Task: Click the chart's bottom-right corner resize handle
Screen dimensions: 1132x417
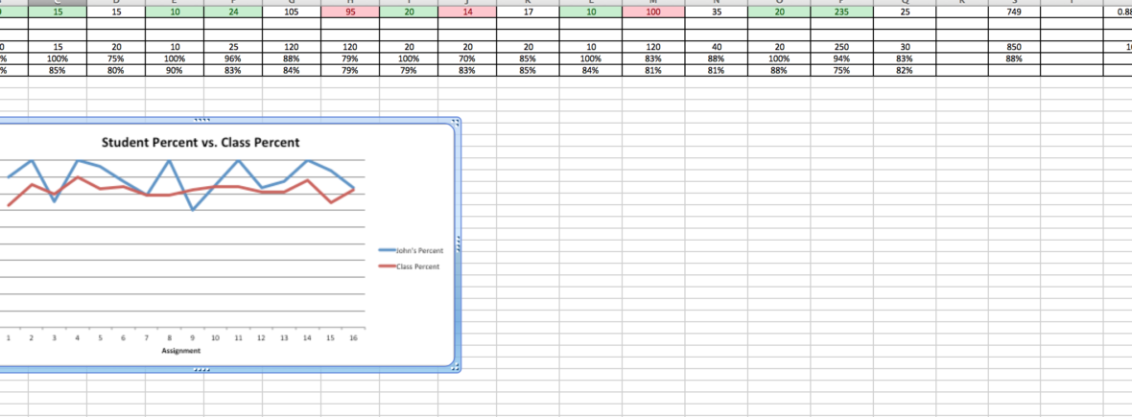Action: [456, 367]
